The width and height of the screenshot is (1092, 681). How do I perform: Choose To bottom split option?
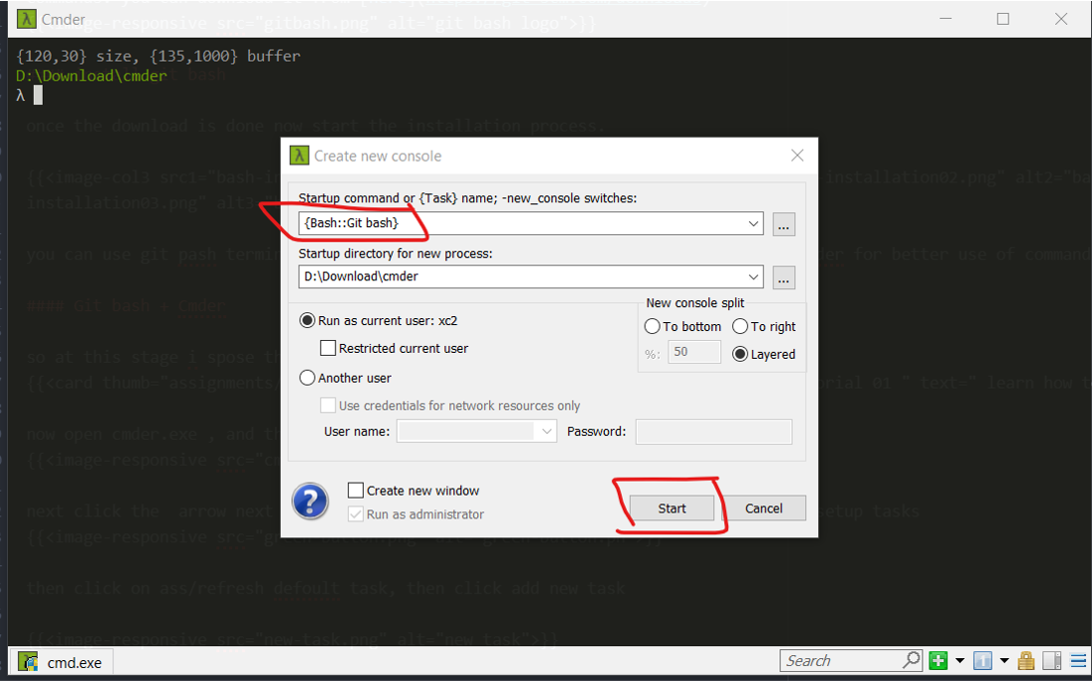[x=682, y=326]
